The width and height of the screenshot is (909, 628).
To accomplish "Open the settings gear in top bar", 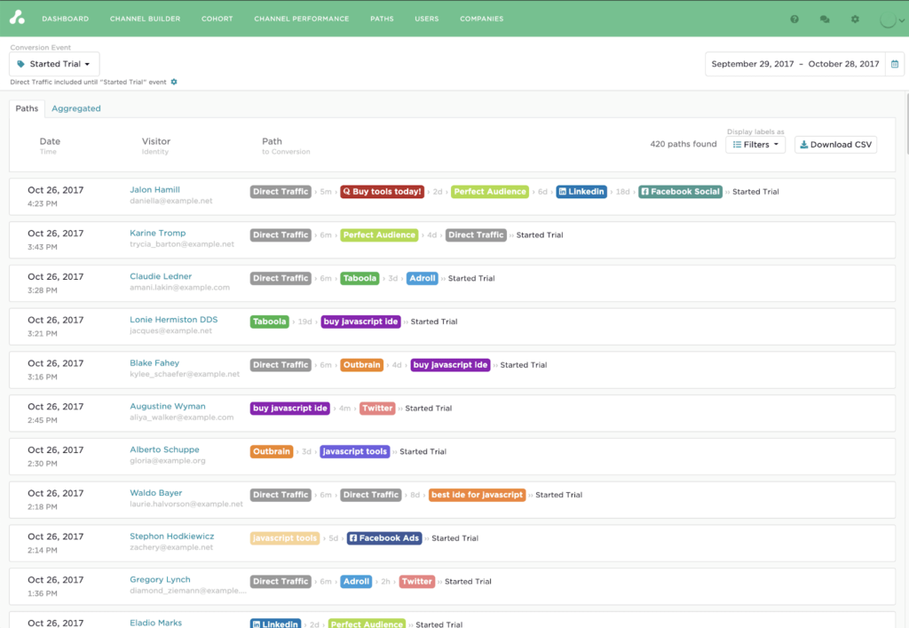I will [x=854, y=19].
